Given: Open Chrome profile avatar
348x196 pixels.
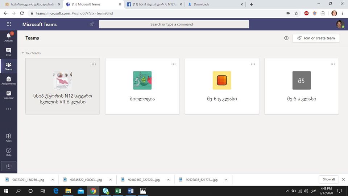Looking at the screenshot, I should tap(334, 13).
